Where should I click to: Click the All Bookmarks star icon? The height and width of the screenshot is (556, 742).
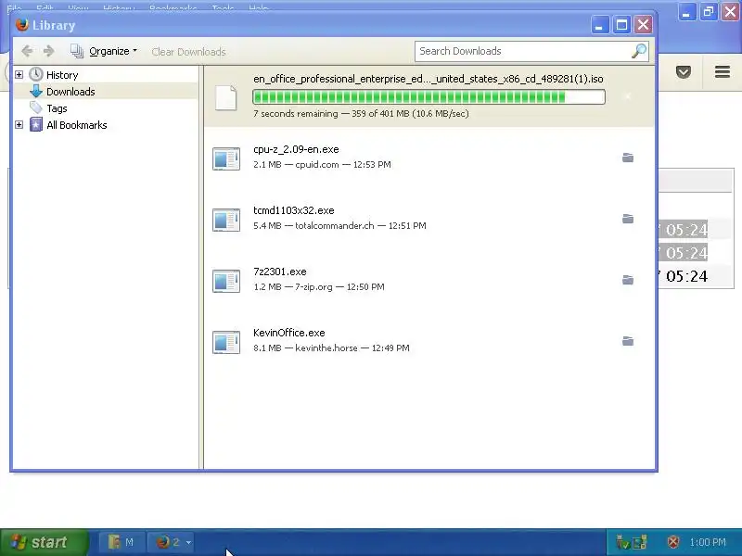[x=36, y=125]
